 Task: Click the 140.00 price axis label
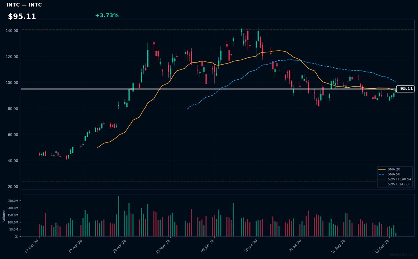(x=12, y=31)
